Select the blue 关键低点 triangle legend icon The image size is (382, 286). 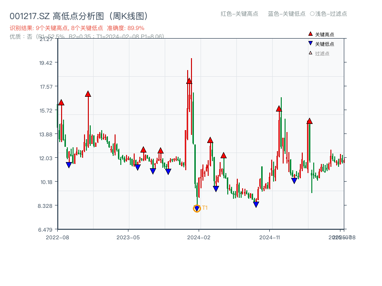[x=310, y=43]
